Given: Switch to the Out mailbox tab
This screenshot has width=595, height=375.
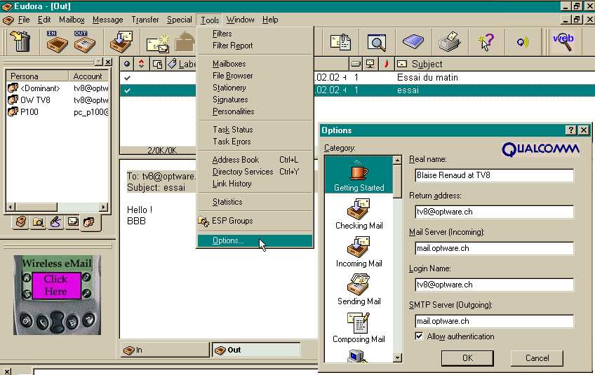Looking at the screenshot, I should [x=256, y=350].
